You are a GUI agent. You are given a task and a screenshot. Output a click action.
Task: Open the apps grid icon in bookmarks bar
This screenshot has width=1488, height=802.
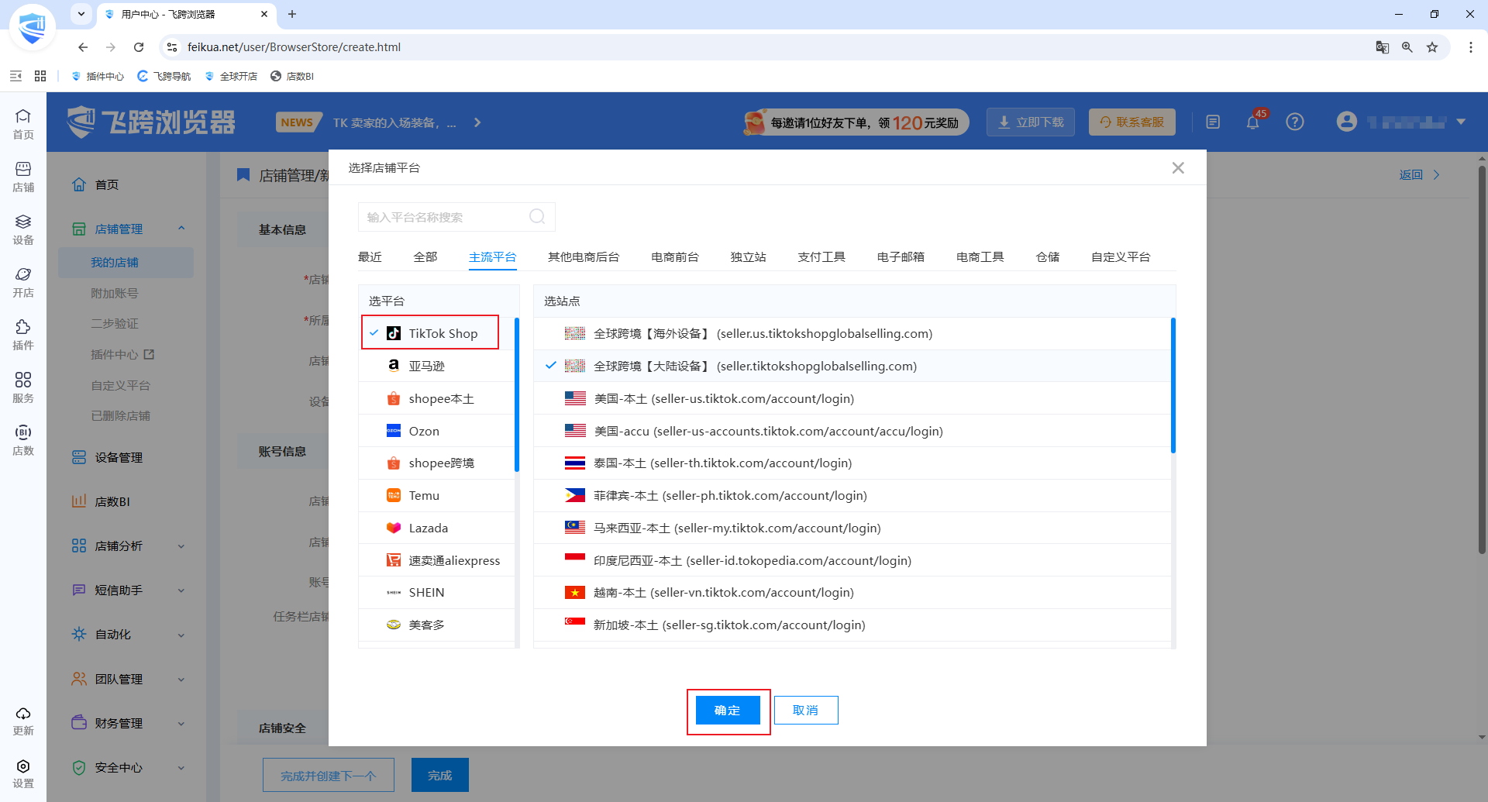(40, 76)
